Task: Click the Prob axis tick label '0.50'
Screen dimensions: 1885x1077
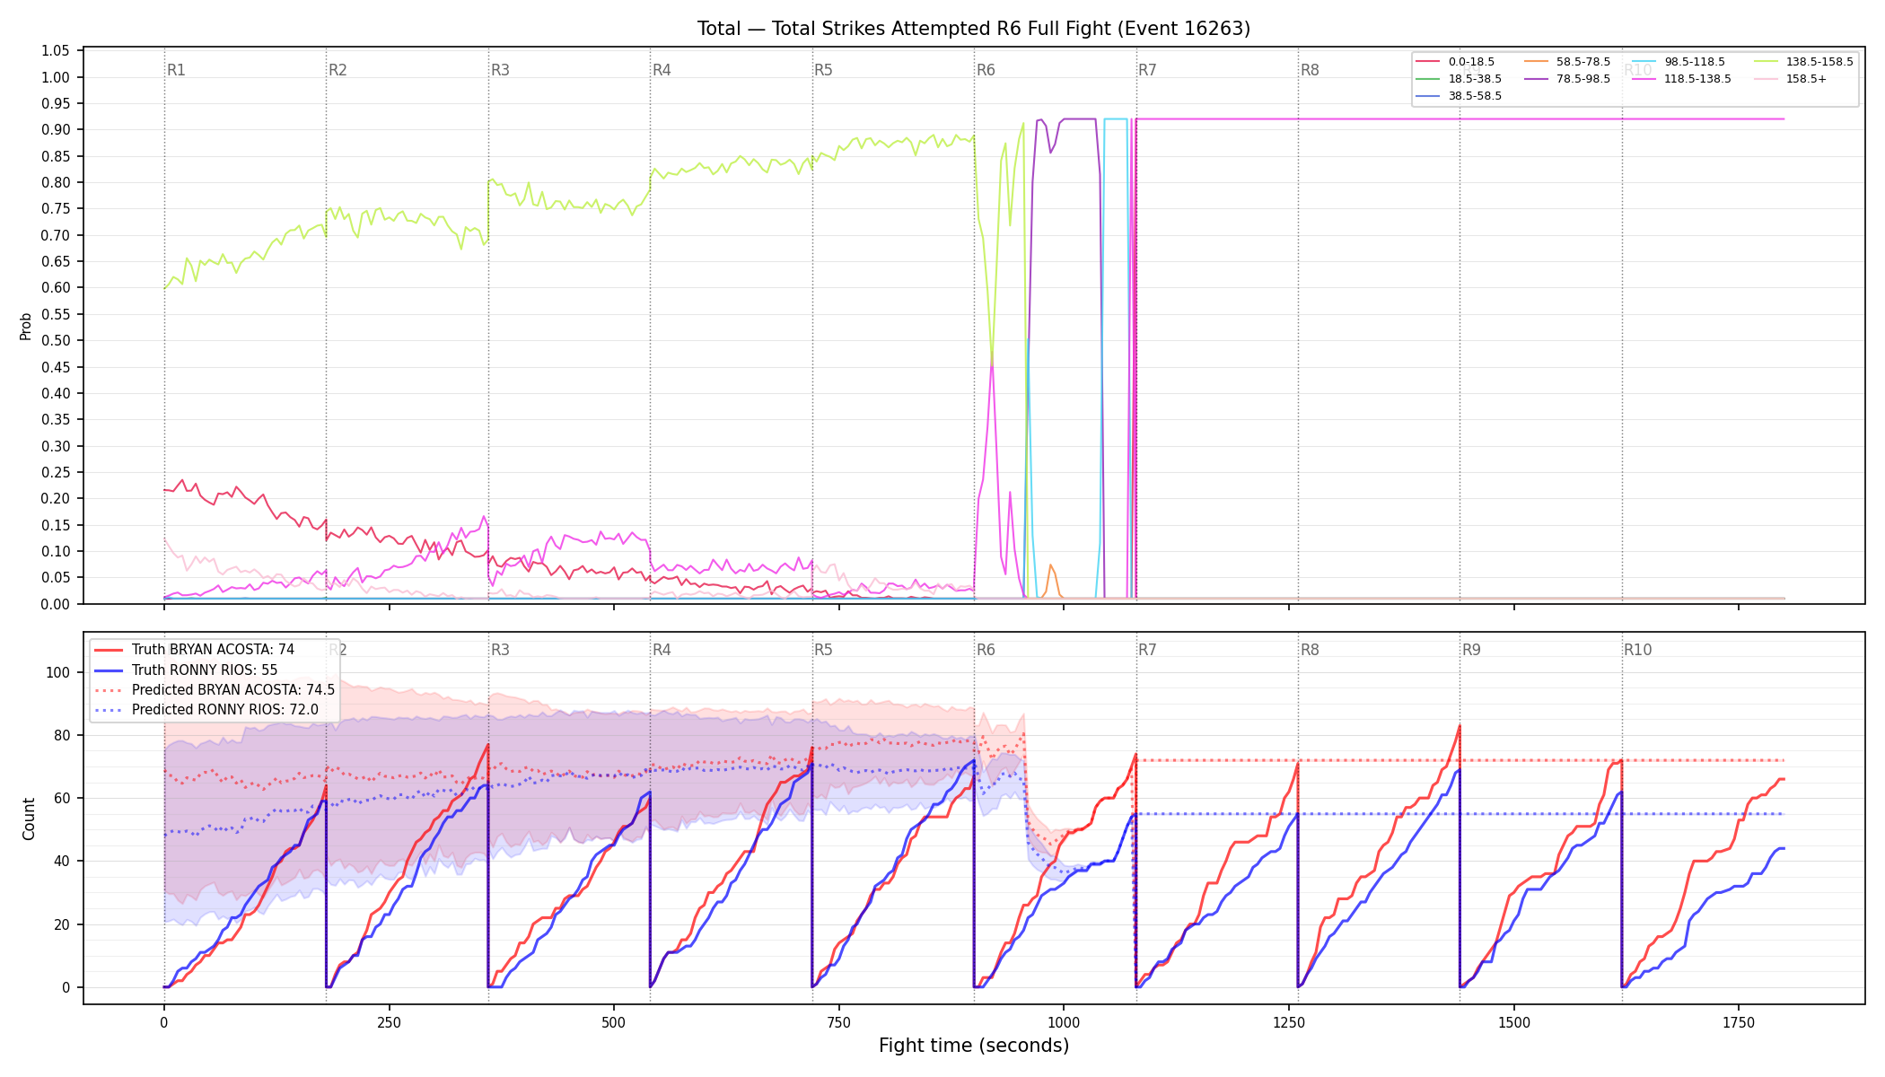Action: click(x=56, y=341)
